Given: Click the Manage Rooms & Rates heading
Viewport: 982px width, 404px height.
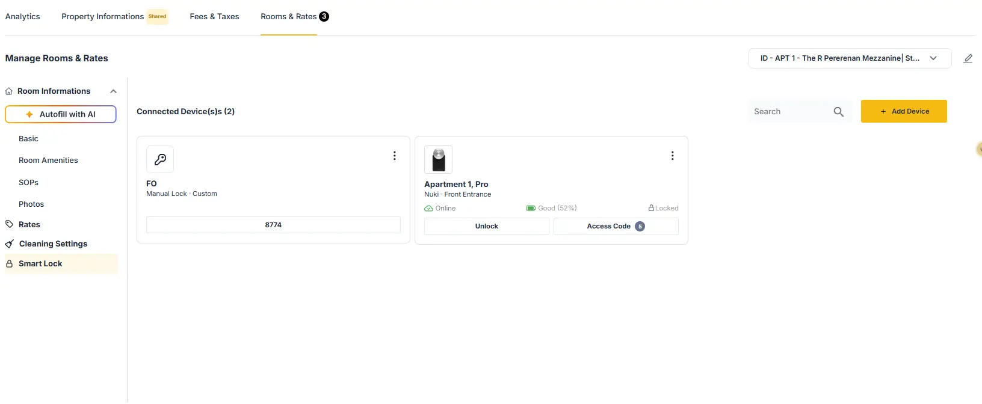Looking at the screenshot, I should click(57, 58).
